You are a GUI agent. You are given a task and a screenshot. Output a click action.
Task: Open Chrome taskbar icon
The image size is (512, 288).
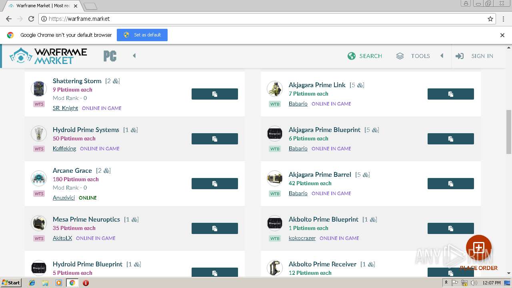click(72, 283)
